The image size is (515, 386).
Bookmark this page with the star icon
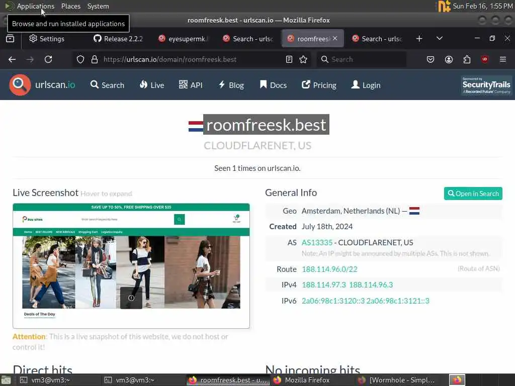(x=303, y=59)
